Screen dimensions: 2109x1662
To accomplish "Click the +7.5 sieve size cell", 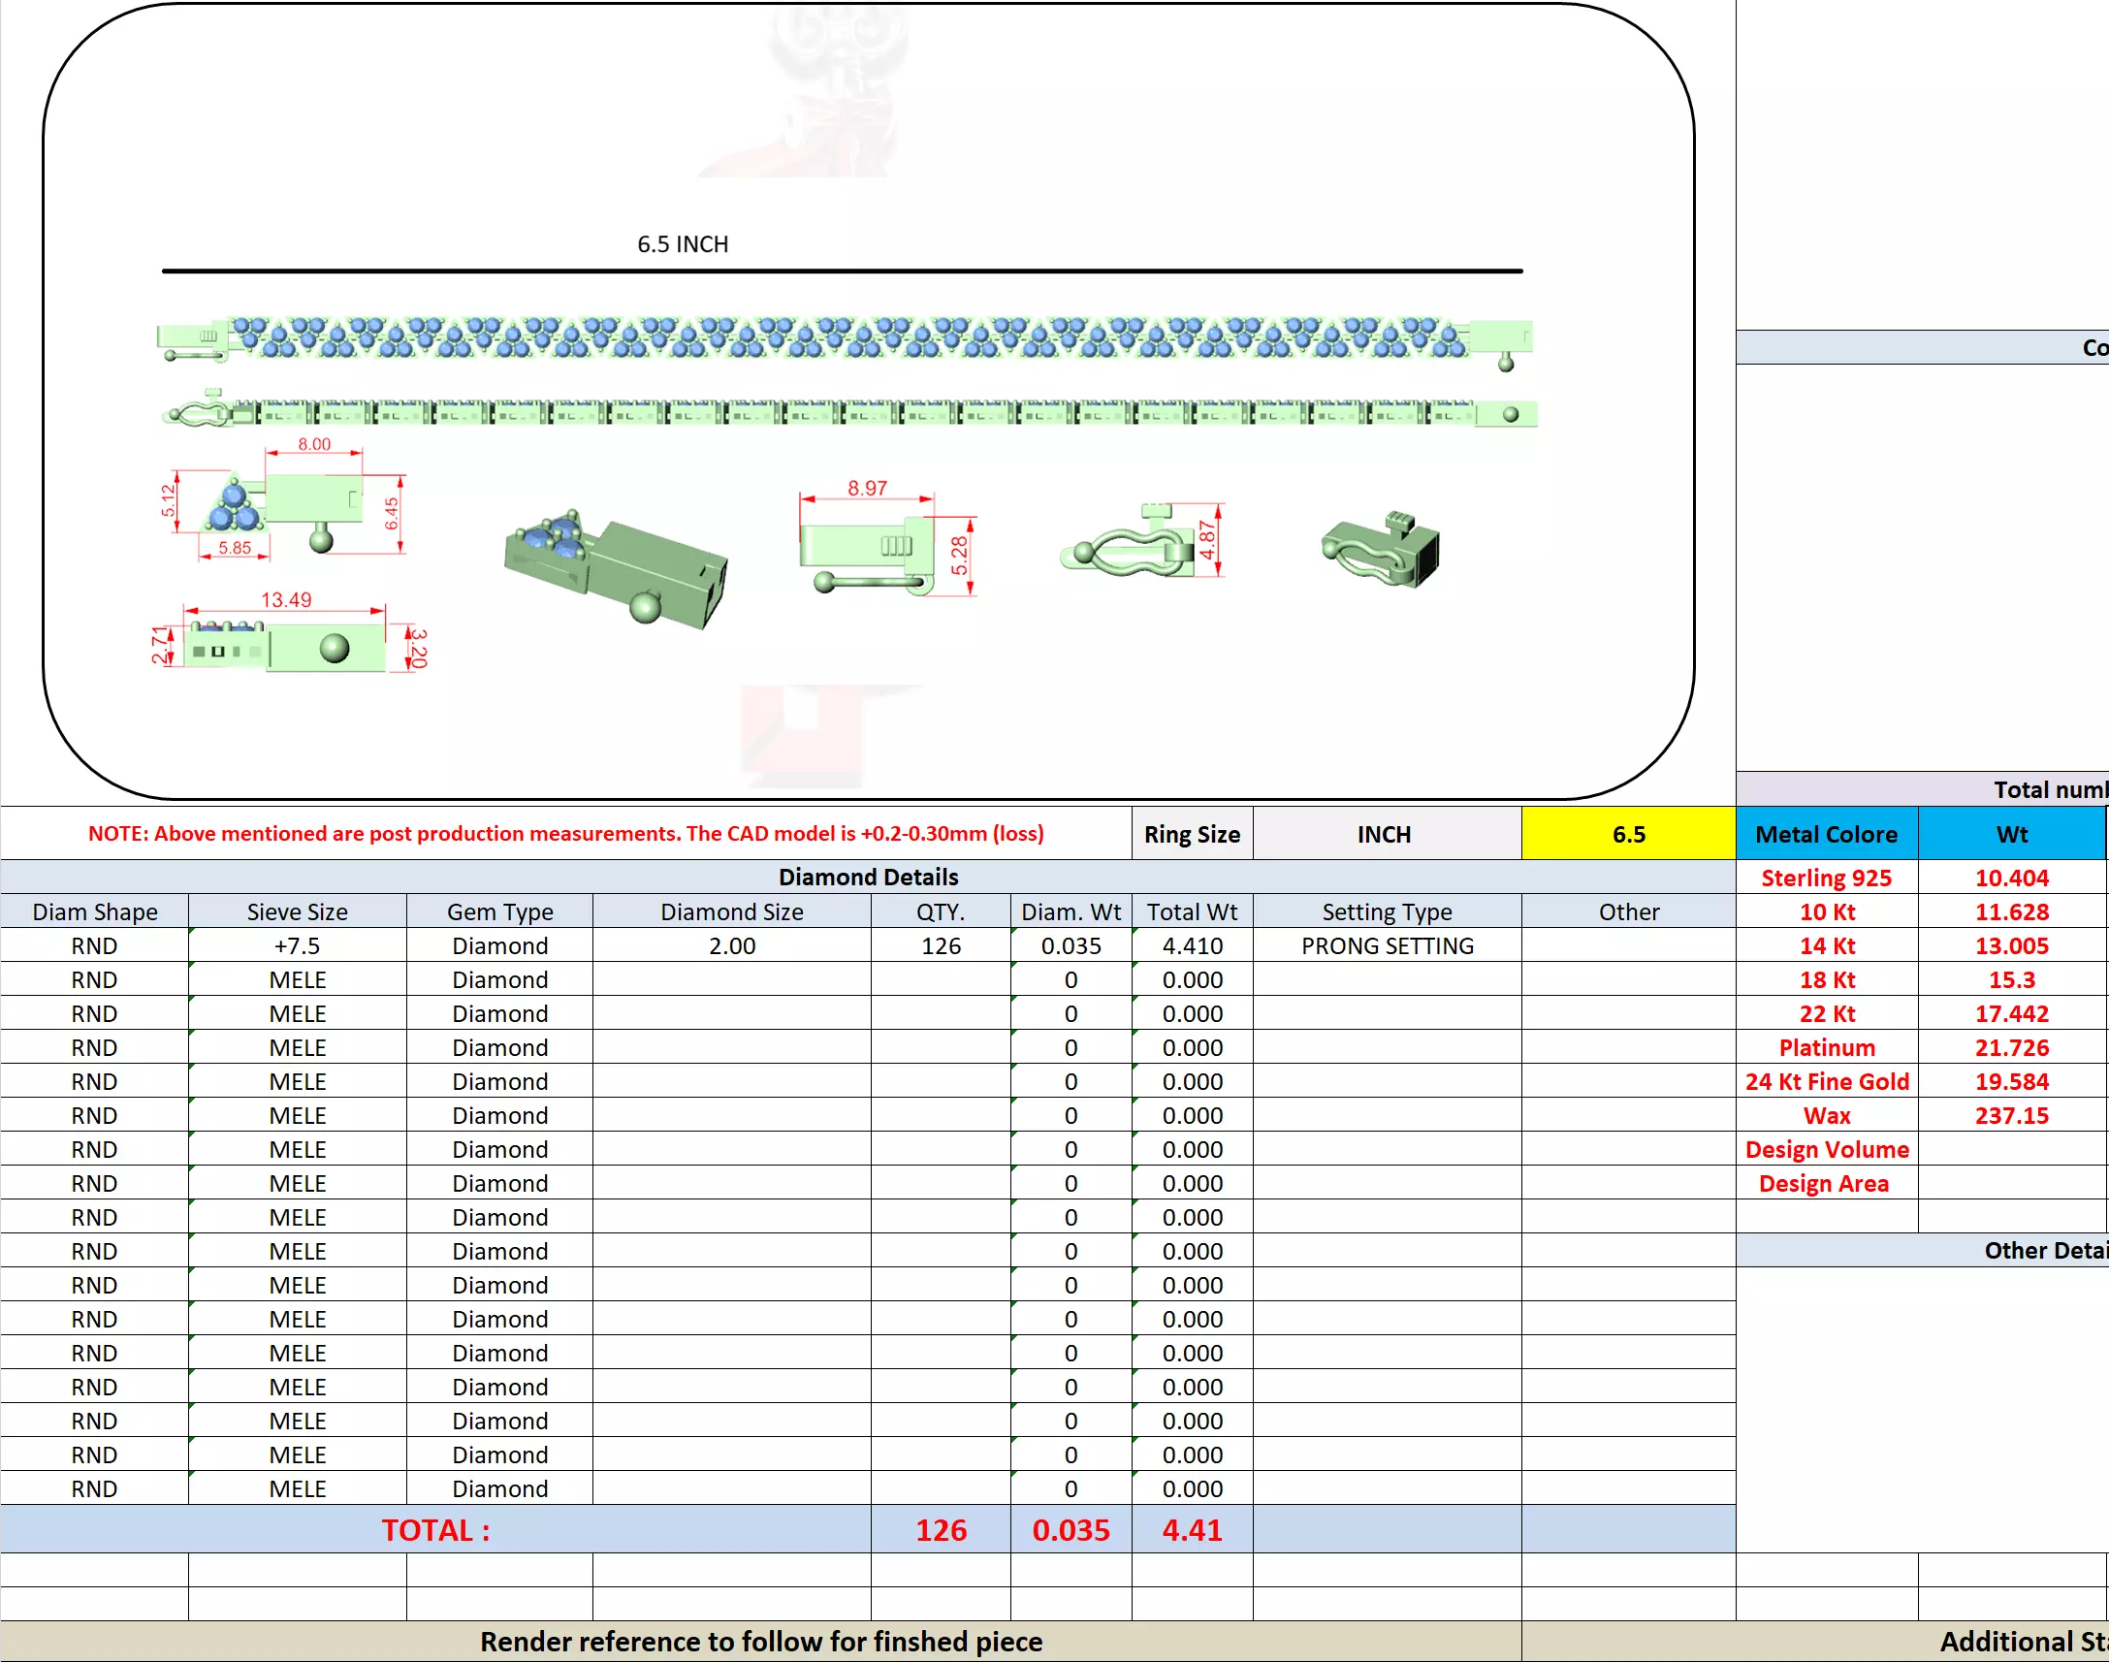I will (297, 945).
